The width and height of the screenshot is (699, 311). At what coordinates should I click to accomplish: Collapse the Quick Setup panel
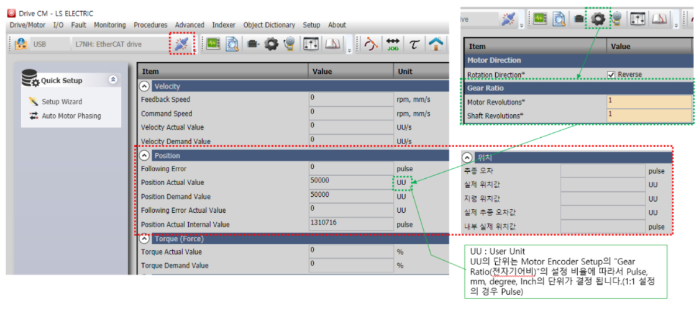click(112, 80)
